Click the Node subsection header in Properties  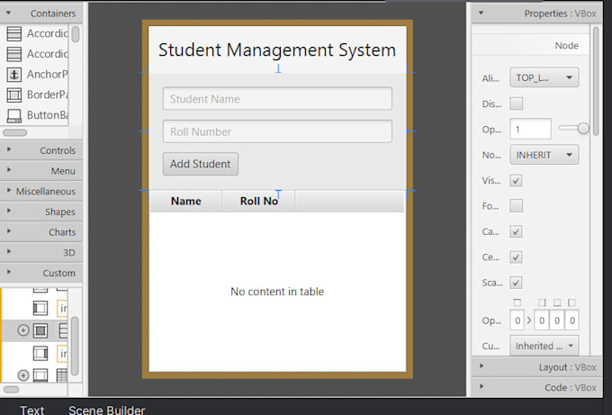(x=530, y=45)
